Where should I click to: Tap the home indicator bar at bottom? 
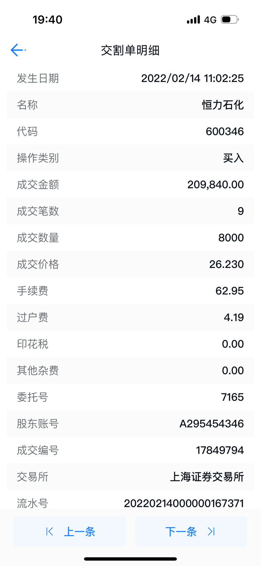point(130,559)
